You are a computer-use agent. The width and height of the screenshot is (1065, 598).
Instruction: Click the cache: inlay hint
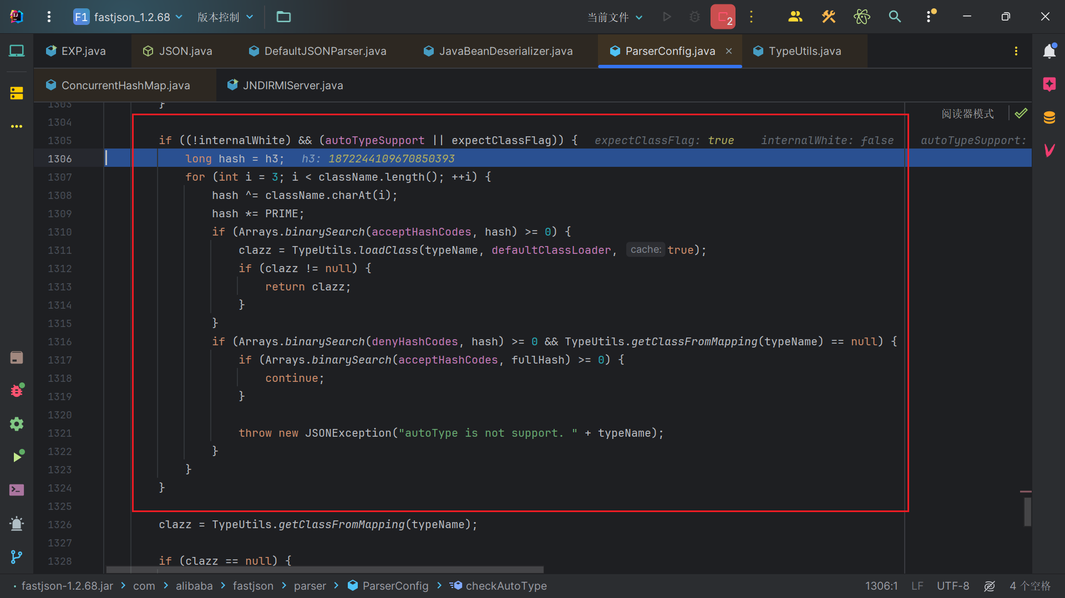point(646,249)
